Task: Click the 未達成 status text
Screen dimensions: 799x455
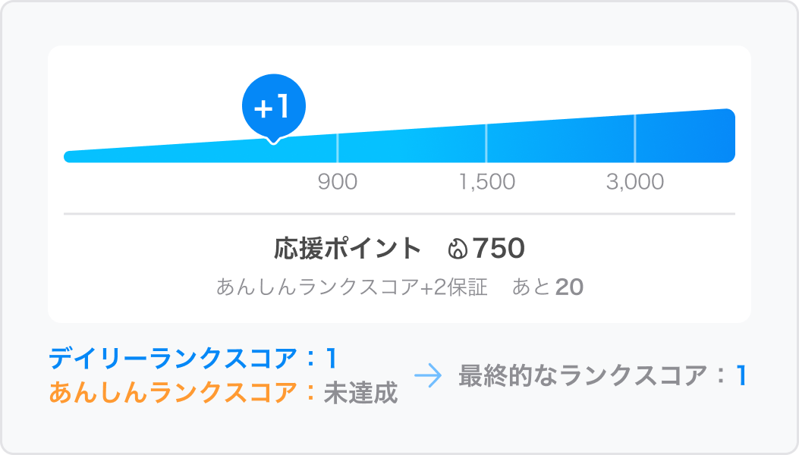Action: coord(360,394)
